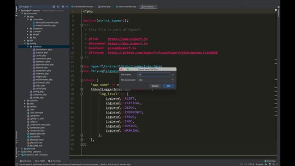Select the config.php editor tab
295x166 pixels.
148,6
